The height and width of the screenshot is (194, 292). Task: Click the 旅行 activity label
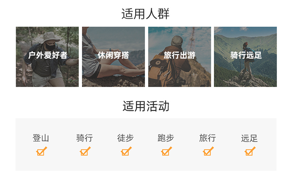(208, 138)
